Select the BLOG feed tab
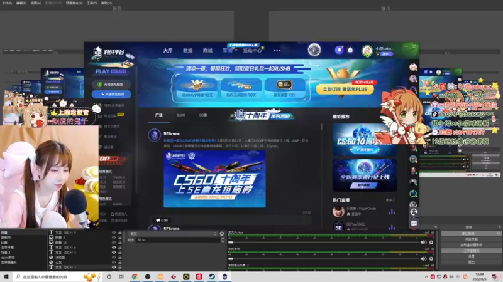The height and width of the screenshot is (282, 503). 181,115
